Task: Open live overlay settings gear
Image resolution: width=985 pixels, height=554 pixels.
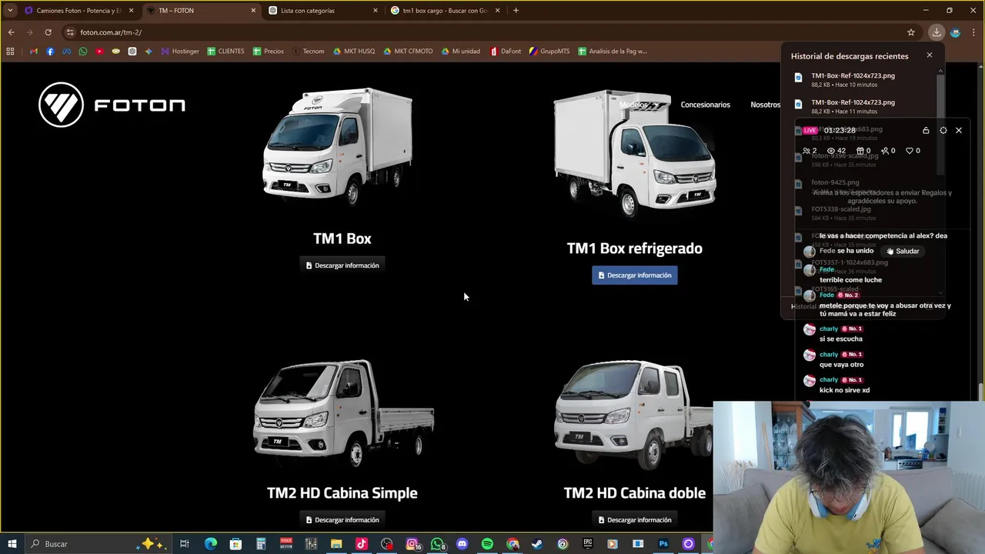Action: coord(943,131)
